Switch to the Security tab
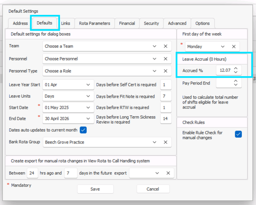This screenshot has height=205, width=256. point(151,23)
